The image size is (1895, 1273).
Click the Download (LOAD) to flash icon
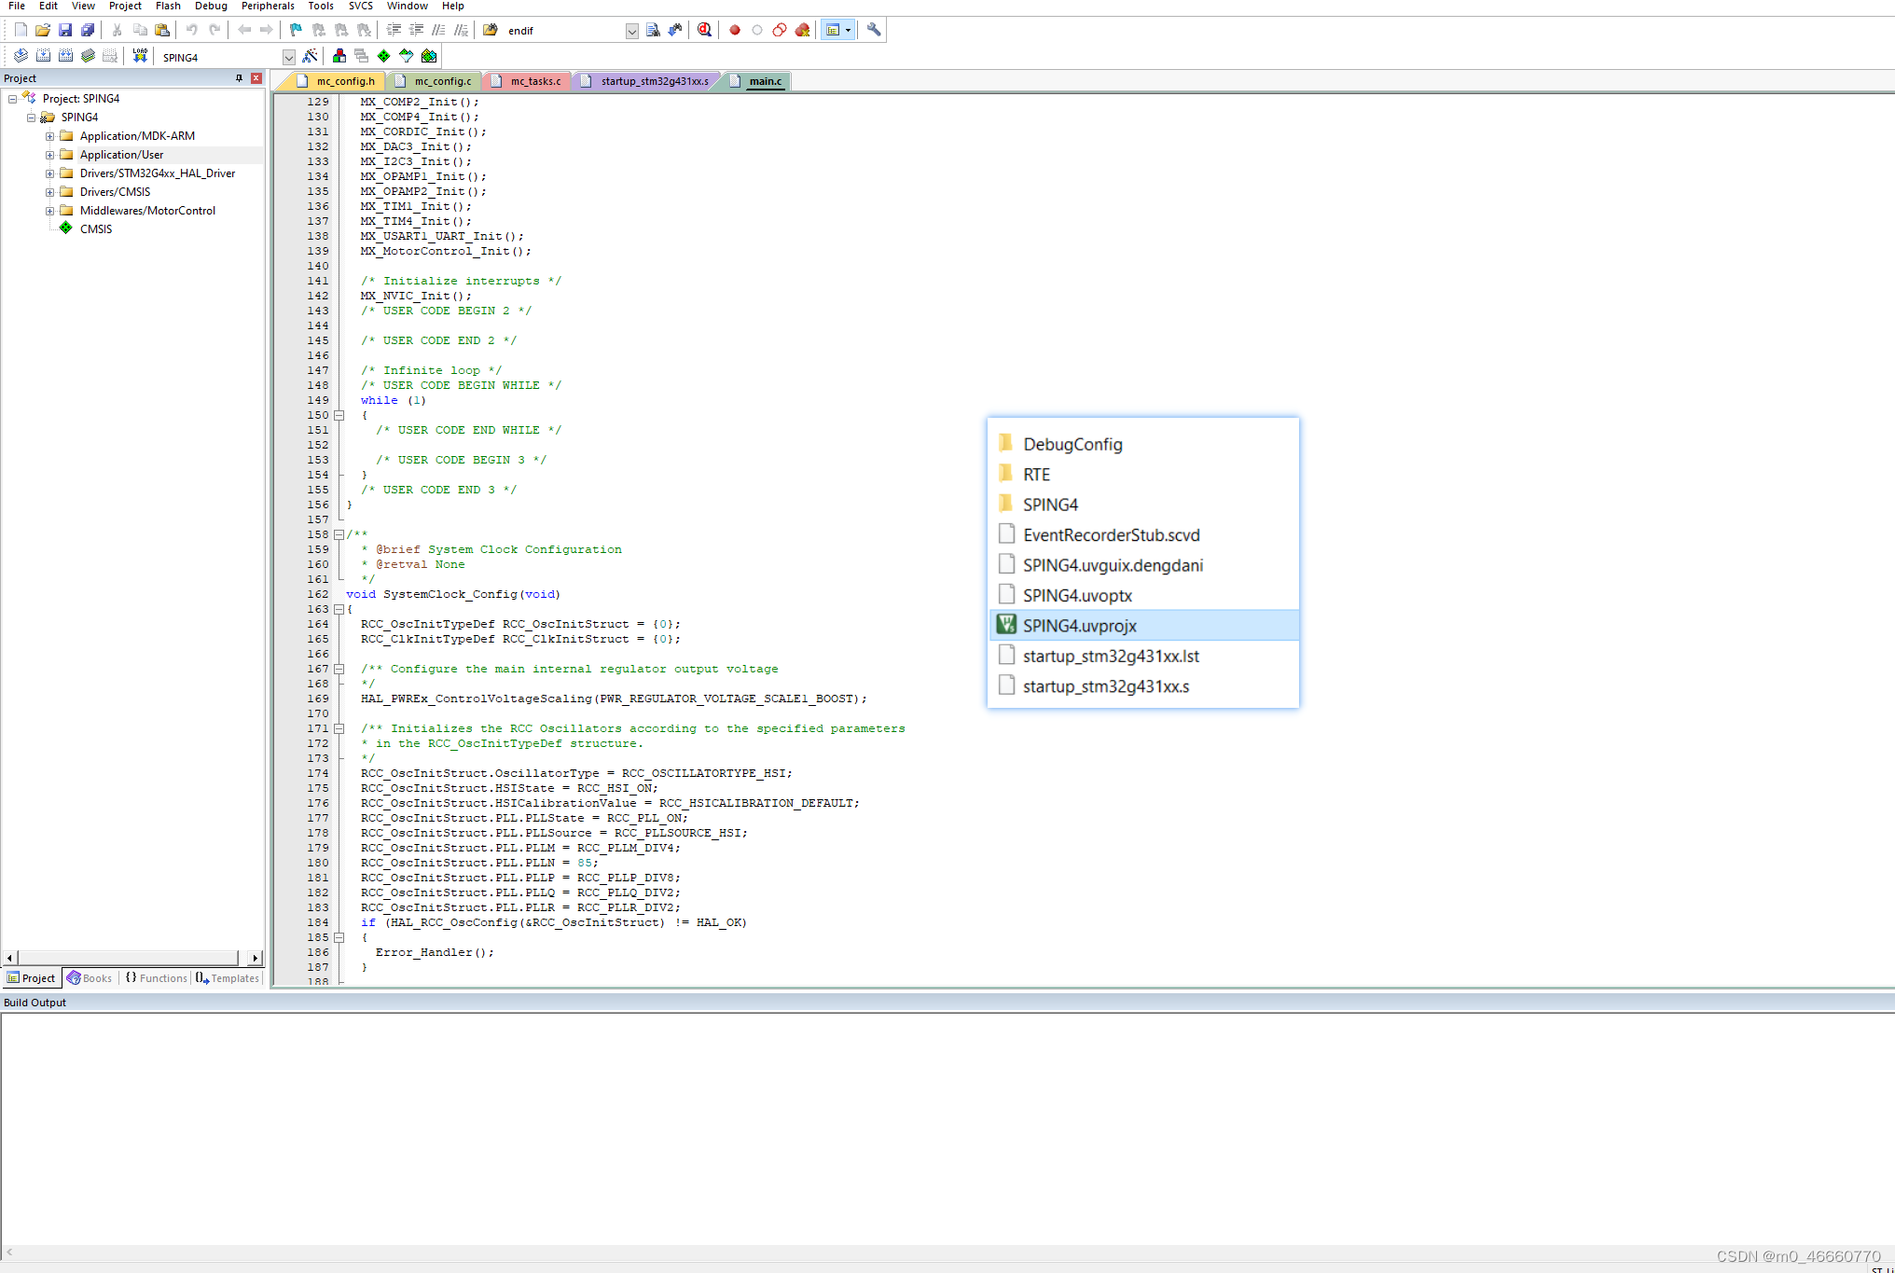[140, 56]
